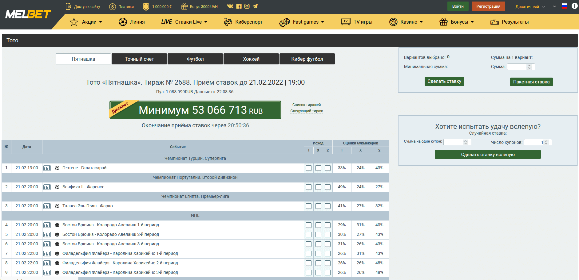Check outcome 1 for Талаеа Эль Геиш - Фарко

(x=309, y=206)
